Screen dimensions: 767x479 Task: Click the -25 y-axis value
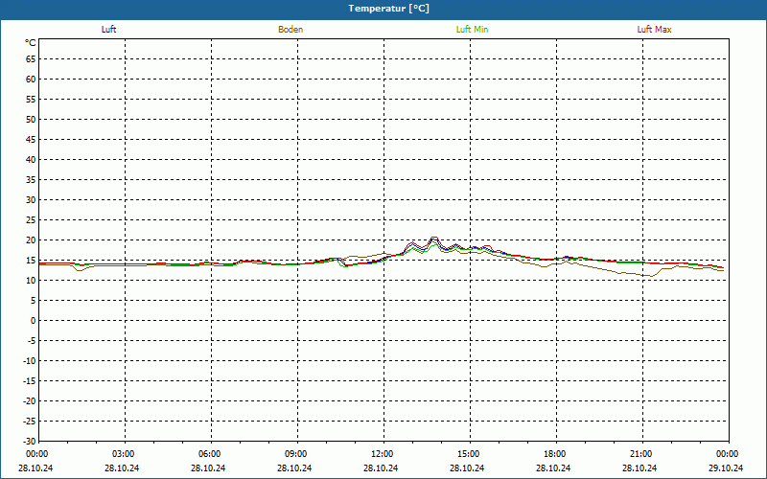click(x=30, y=422)
